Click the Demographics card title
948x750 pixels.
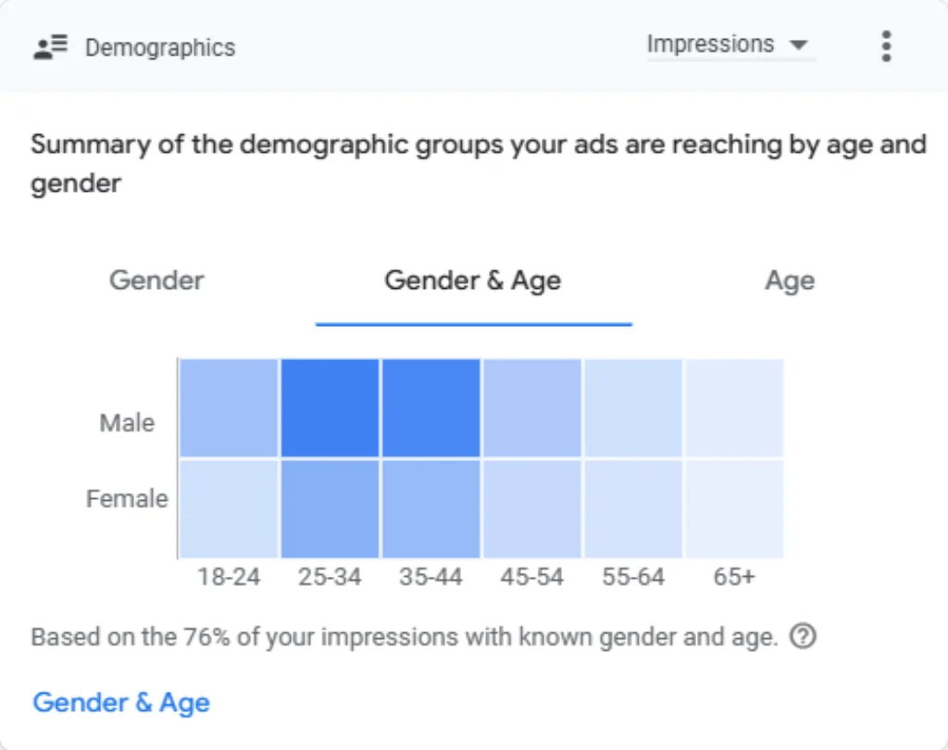tap(160, 48)
